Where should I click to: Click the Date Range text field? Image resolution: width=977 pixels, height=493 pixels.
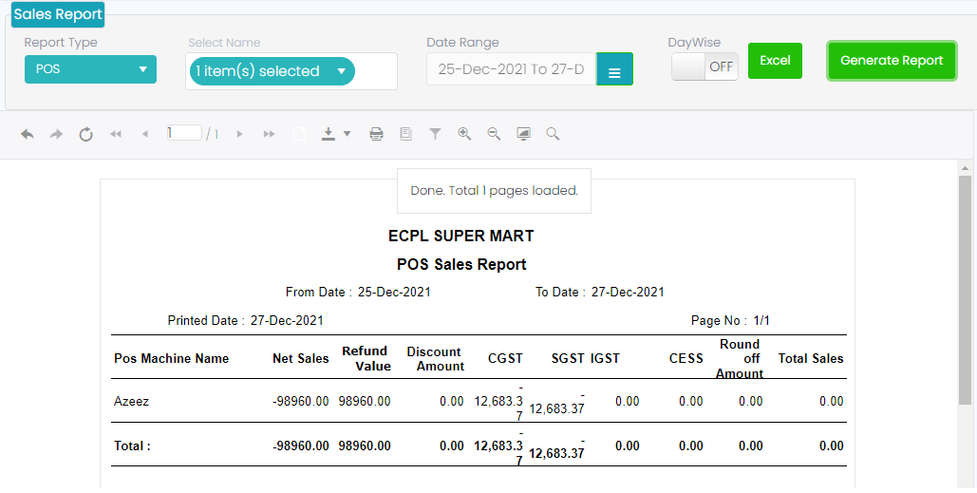click(x=511, y=69)
